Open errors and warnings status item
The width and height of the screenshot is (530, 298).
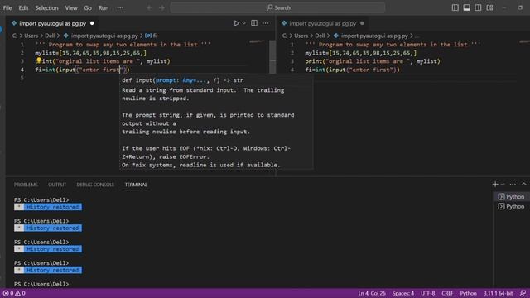point(14,293)
